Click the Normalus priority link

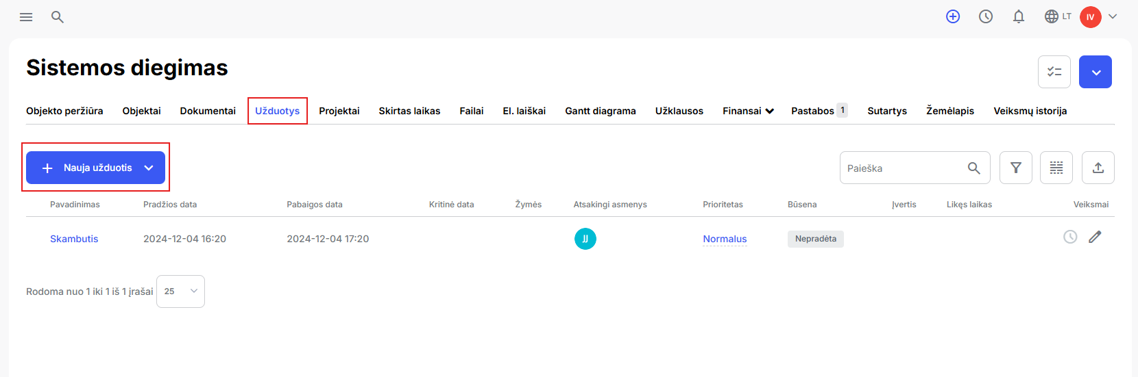(x=725, y=239)
